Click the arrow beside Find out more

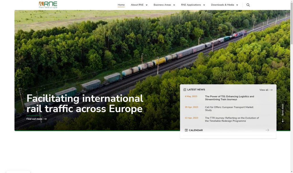tap(45, 119)
